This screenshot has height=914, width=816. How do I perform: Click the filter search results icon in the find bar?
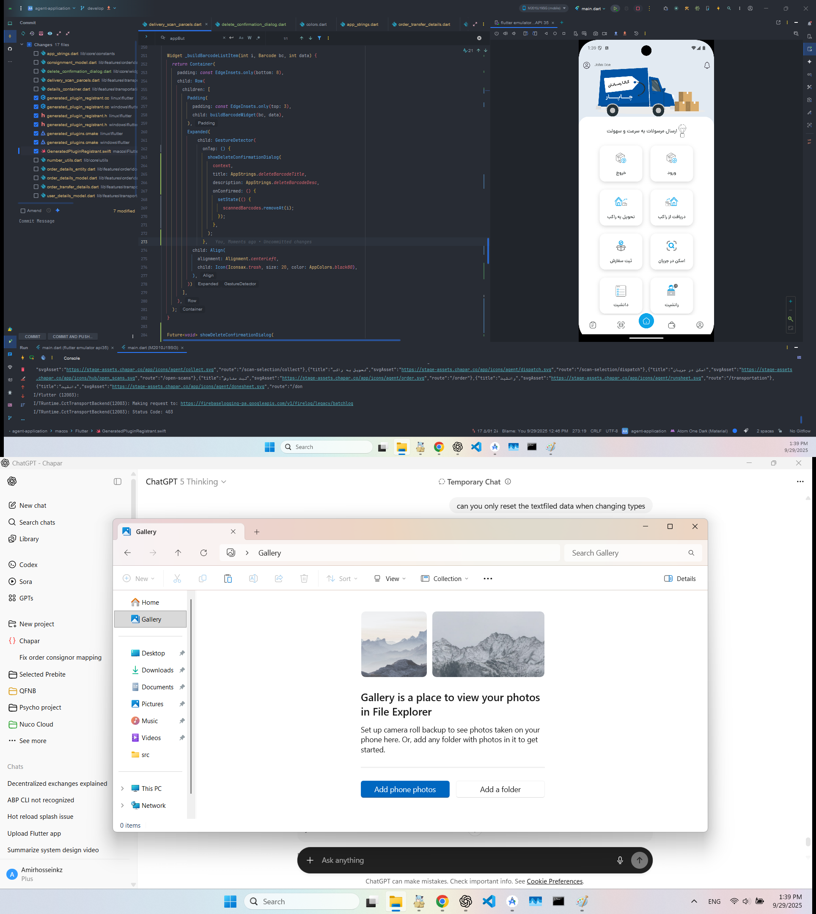point(319,38)
